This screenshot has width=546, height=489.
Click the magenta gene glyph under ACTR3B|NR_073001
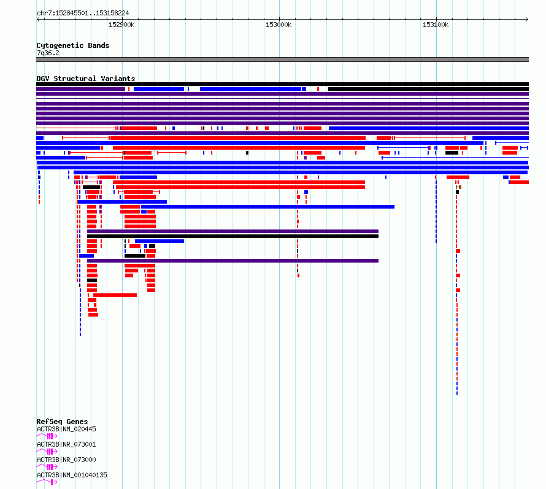(x=47, y=452)
